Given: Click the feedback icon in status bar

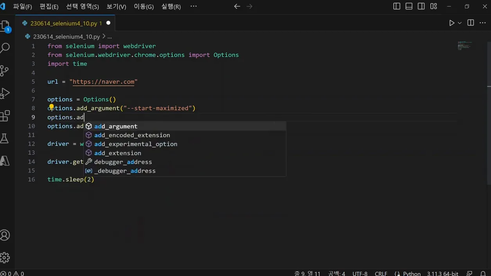Looking at the screenshot, I should (x=469, y=273).
